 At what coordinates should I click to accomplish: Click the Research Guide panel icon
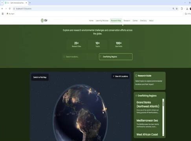point(136,76)
